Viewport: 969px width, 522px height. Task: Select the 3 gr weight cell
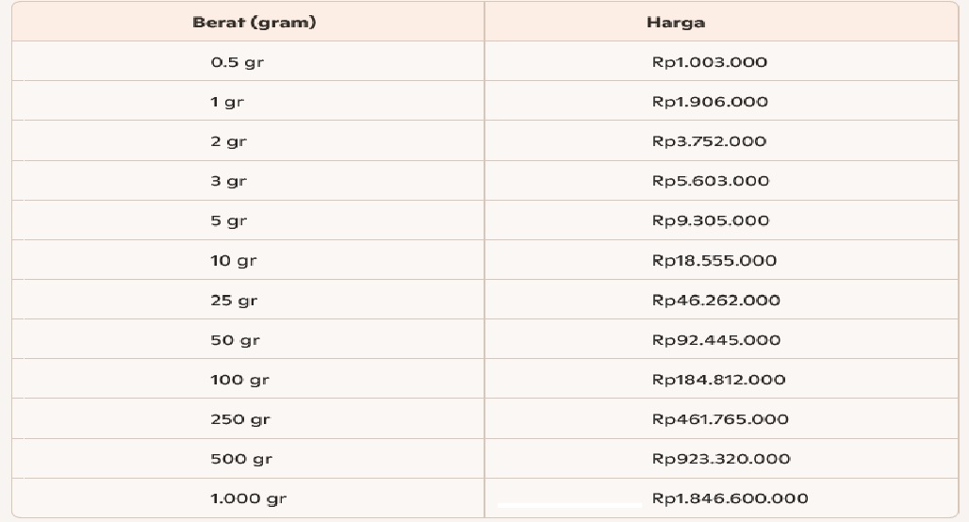[228, 181]
